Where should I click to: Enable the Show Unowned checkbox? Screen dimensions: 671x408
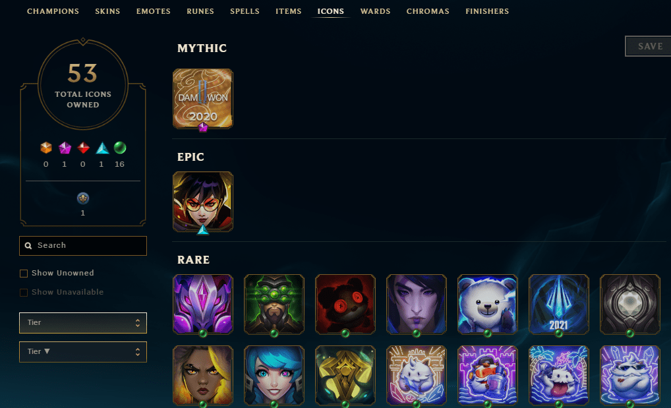point(24,274)
